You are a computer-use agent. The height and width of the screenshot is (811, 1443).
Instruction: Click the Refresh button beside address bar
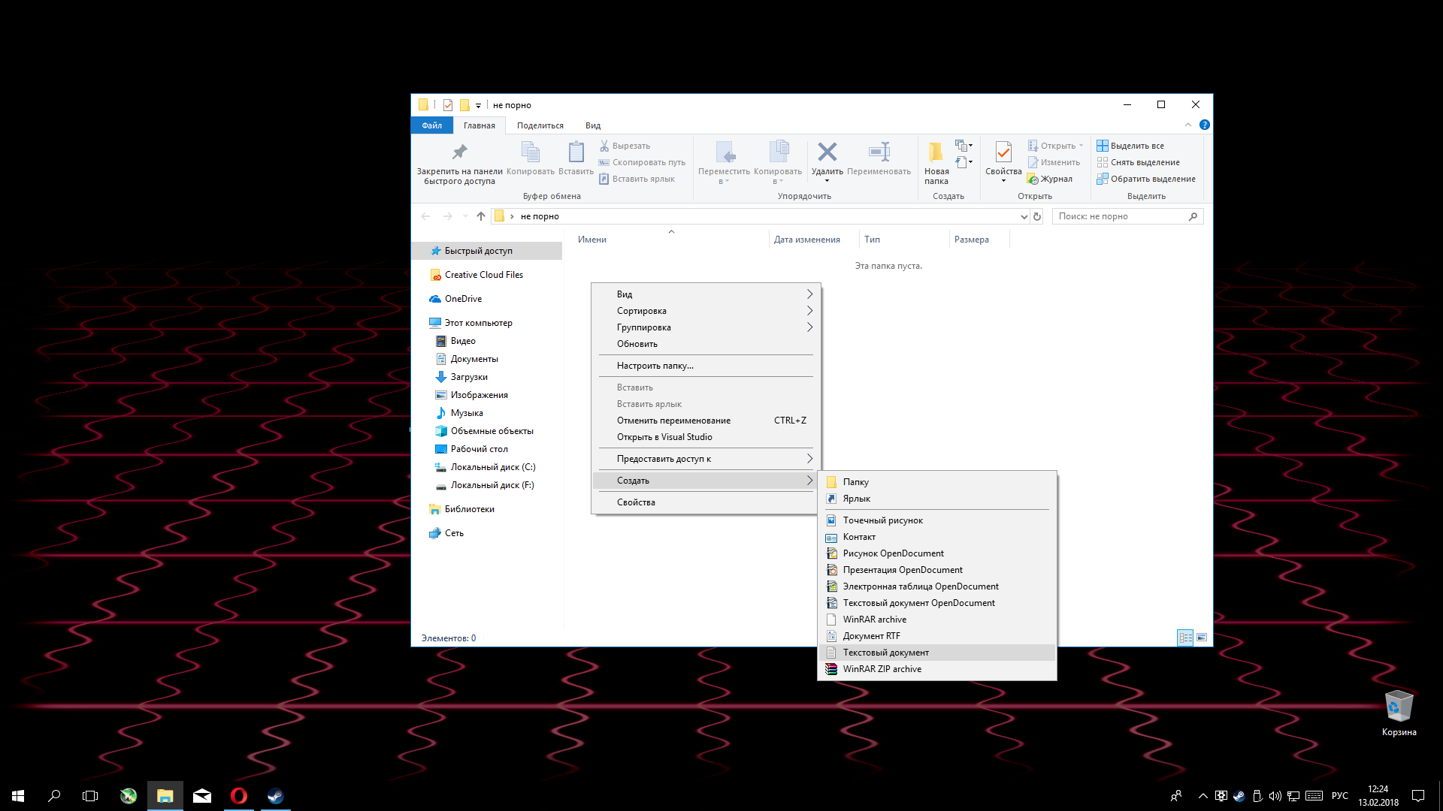pyautogui.click(x=1037, y=216)
